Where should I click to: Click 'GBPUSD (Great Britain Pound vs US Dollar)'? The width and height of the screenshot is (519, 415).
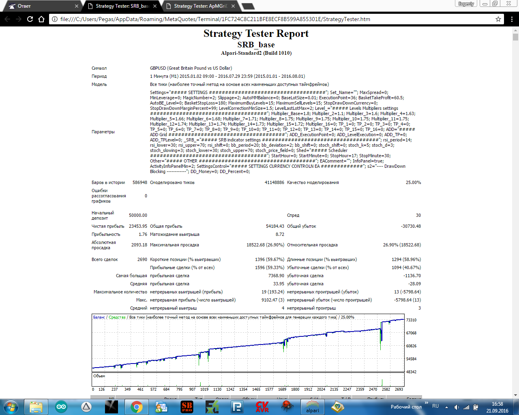tap(191, 68)
